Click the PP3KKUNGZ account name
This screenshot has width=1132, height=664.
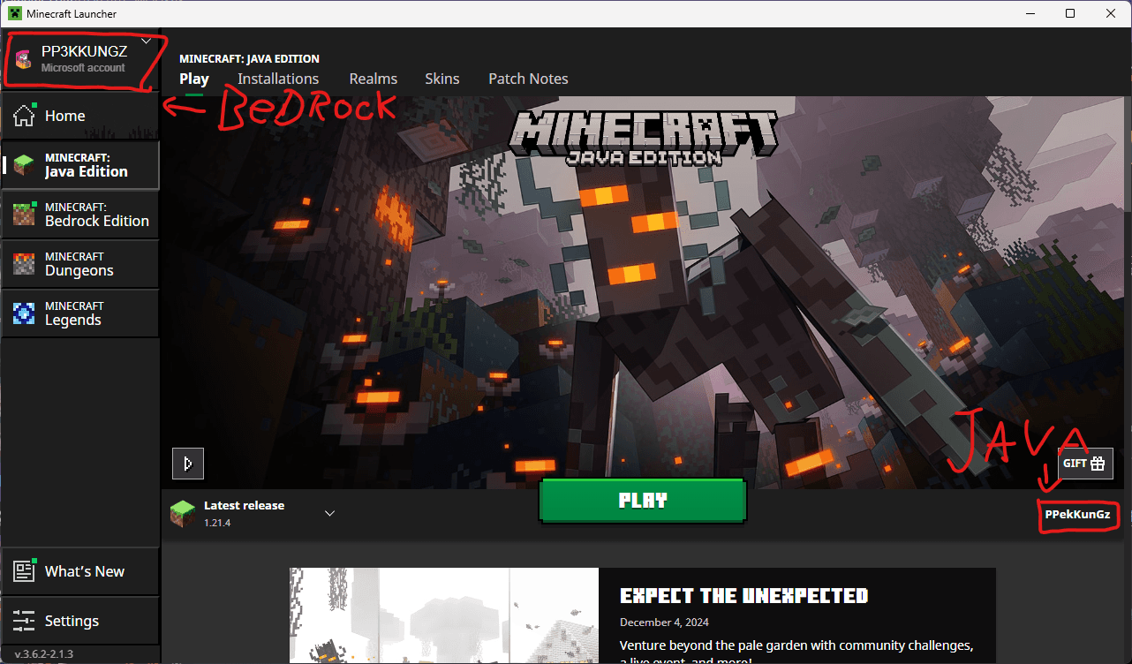point(85,52)
